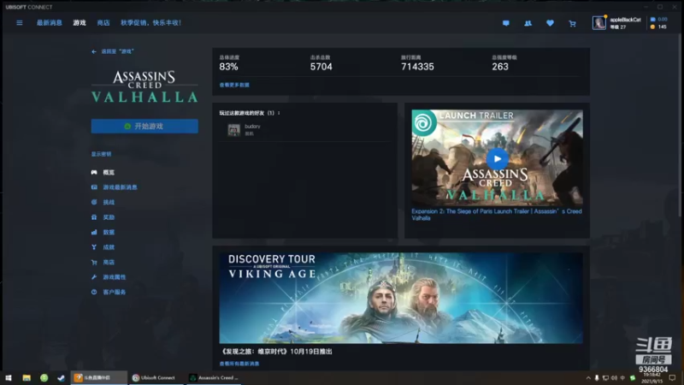This screenshot has height=385, width=684.
Task: Click the network tray icon
Action: 605,378
